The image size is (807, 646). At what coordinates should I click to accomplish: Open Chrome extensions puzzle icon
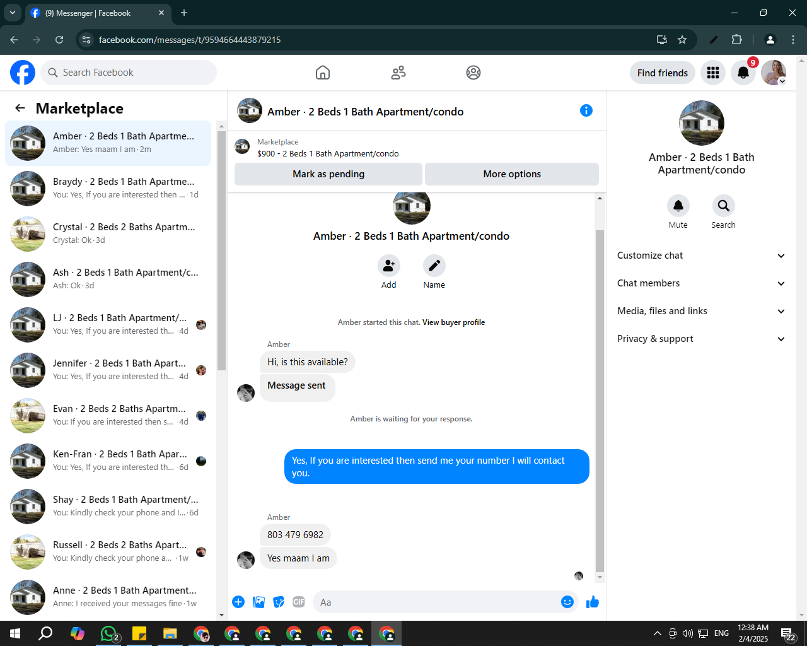point(736,40)
